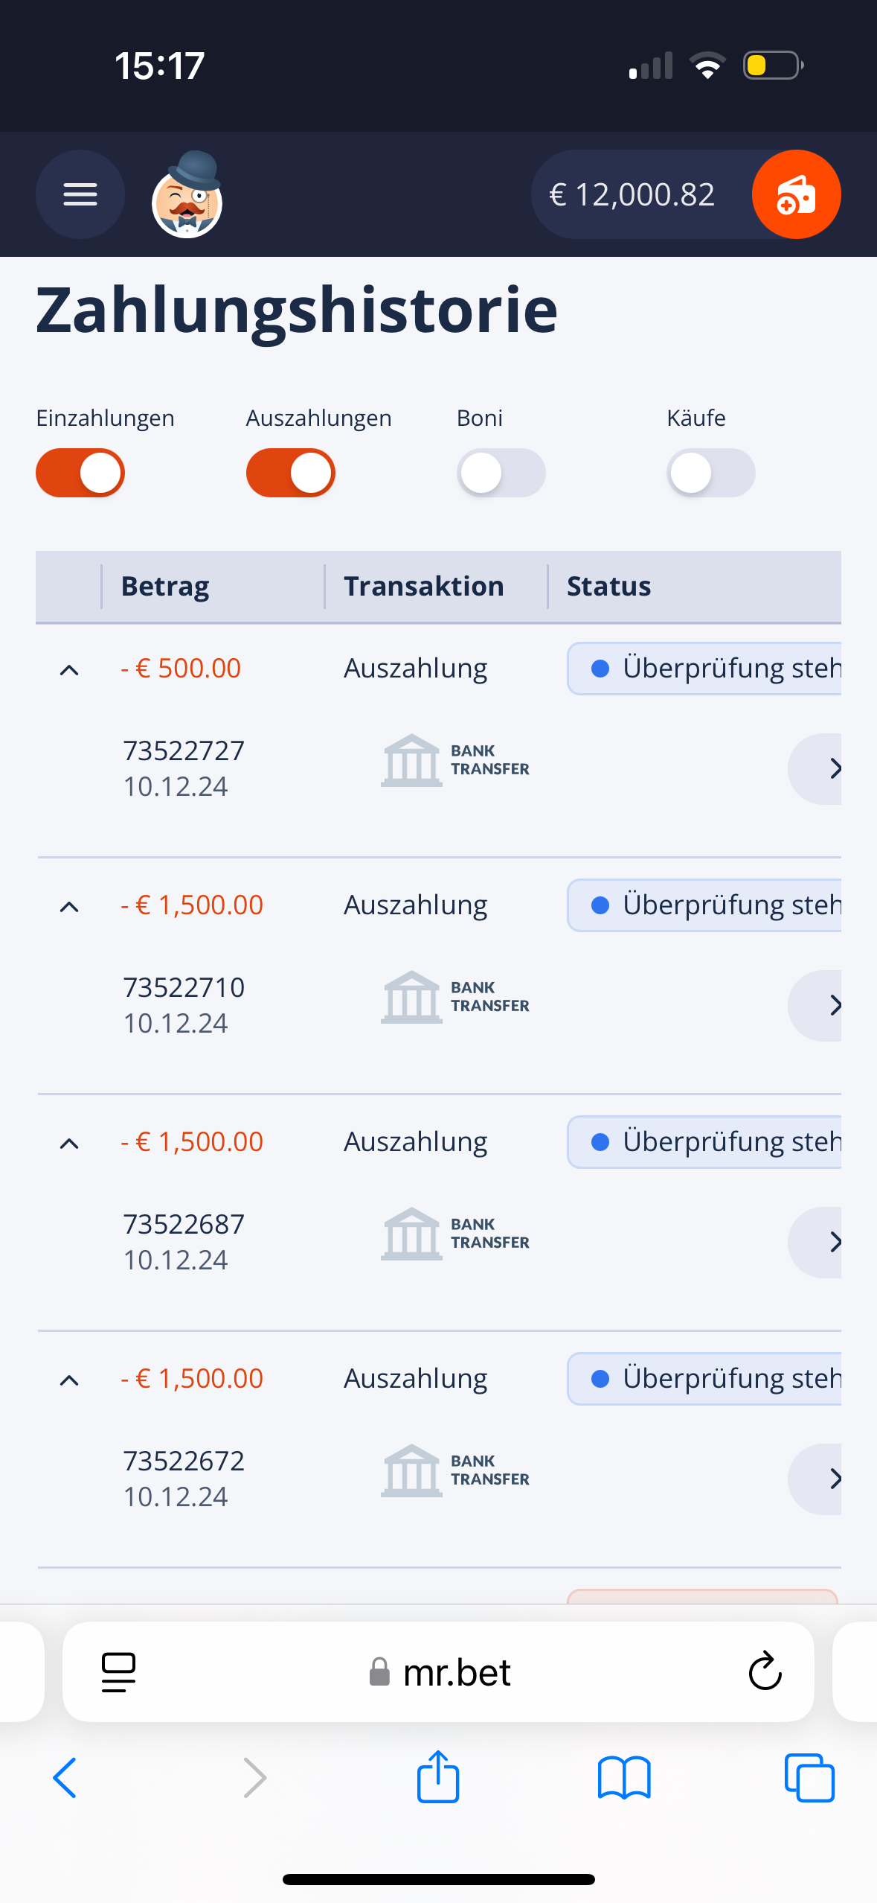This screenshot has width=877, height=1903.
Task: Tap Safari's share icon
Action: click(438, 1777)
